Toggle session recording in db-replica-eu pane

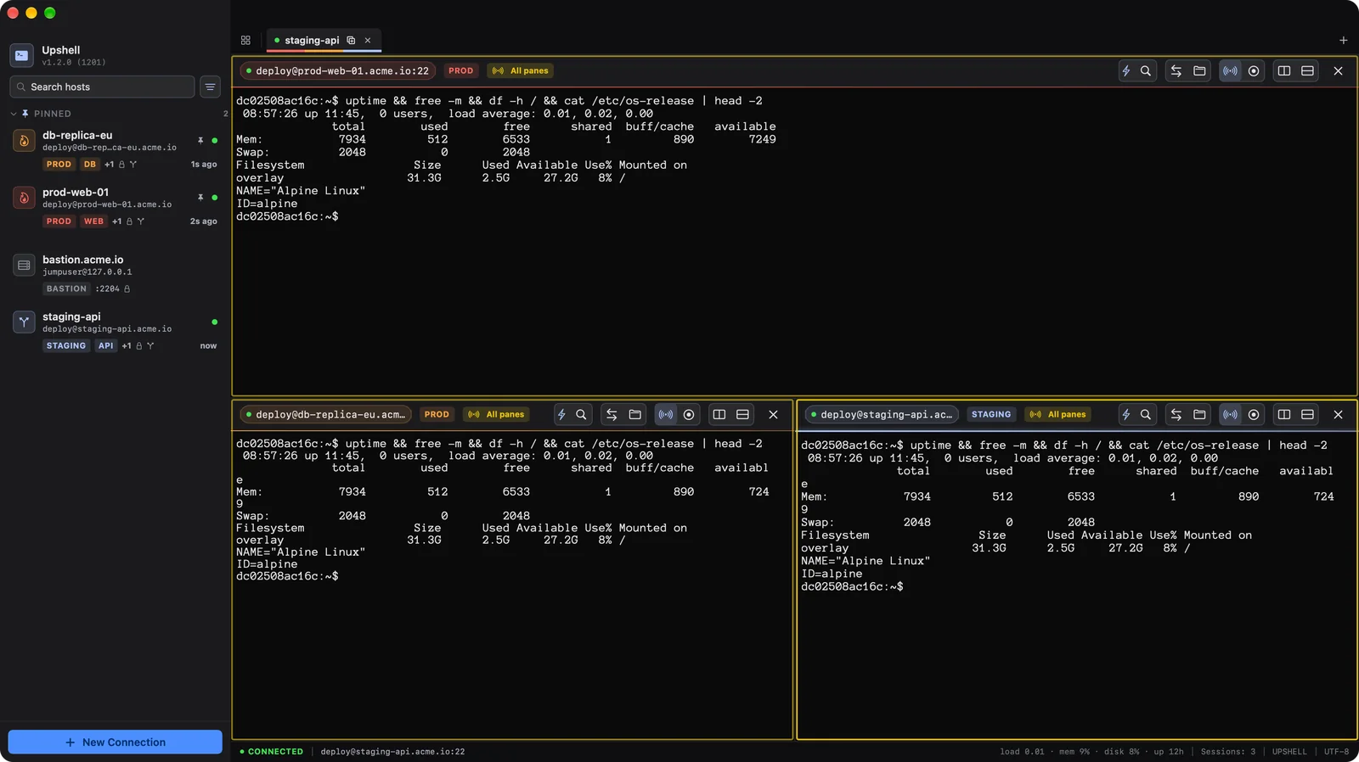pos(689,415)
